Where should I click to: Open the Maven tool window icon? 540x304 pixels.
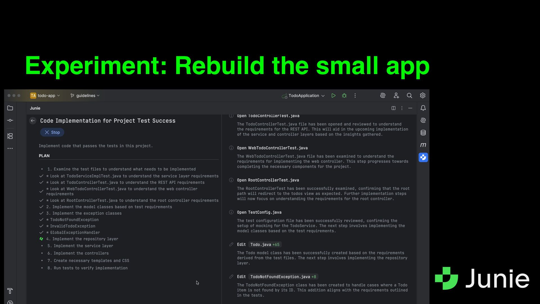point(423,145)
